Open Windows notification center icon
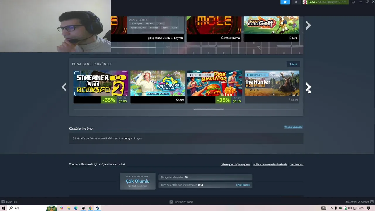 [x=369, y=208]
